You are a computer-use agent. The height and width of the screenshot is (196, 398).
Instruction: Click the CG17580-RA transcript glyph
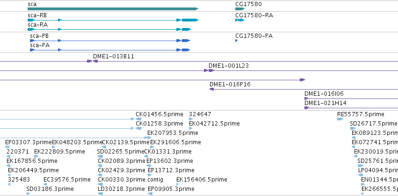(x=239, y=20)
